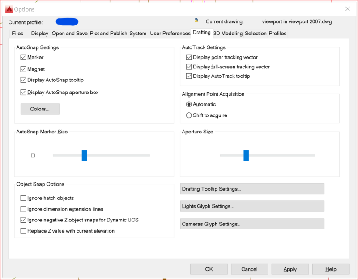Image resolution: width=358 pixels, height=280 pixels.
Task: Switch to the Files tab
Action: click(17, 34)
